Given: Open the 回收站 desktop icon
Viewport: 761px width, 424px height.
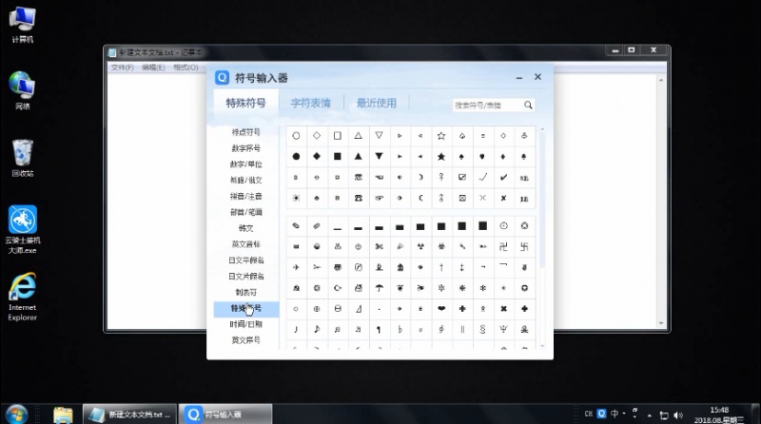Looking at the screenshot, I should point(22,158).
